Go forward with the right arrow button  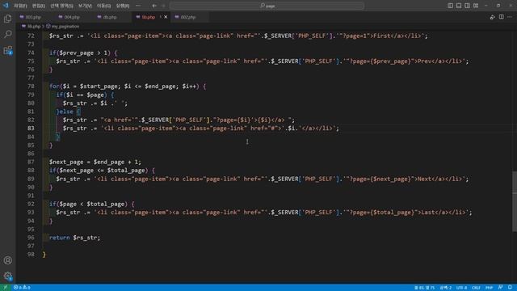pyautogui.click(x=163, y=6)
